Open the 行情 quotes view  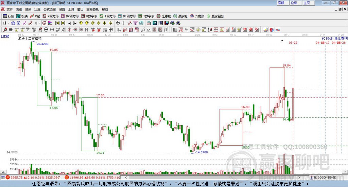(8, 16)
